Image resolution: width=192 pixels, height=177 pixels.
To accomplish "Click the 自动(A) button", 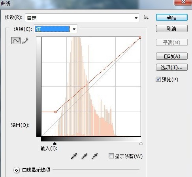I will 172,56.
